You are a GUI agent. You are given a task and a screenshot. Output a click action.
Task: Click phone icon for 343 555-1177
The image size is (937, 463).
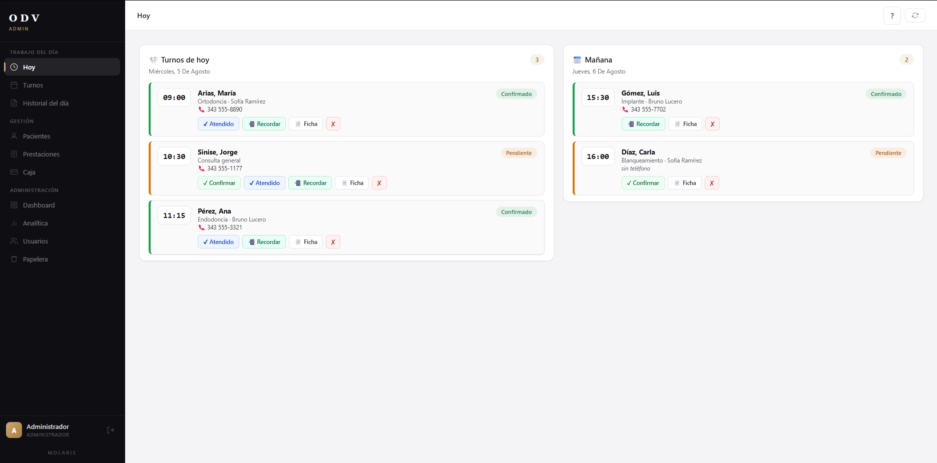pyautogui.click(x=201, y=168)
